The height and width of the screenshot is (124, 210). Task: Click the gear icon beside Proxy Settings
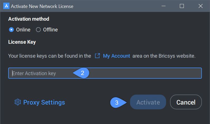17,102
